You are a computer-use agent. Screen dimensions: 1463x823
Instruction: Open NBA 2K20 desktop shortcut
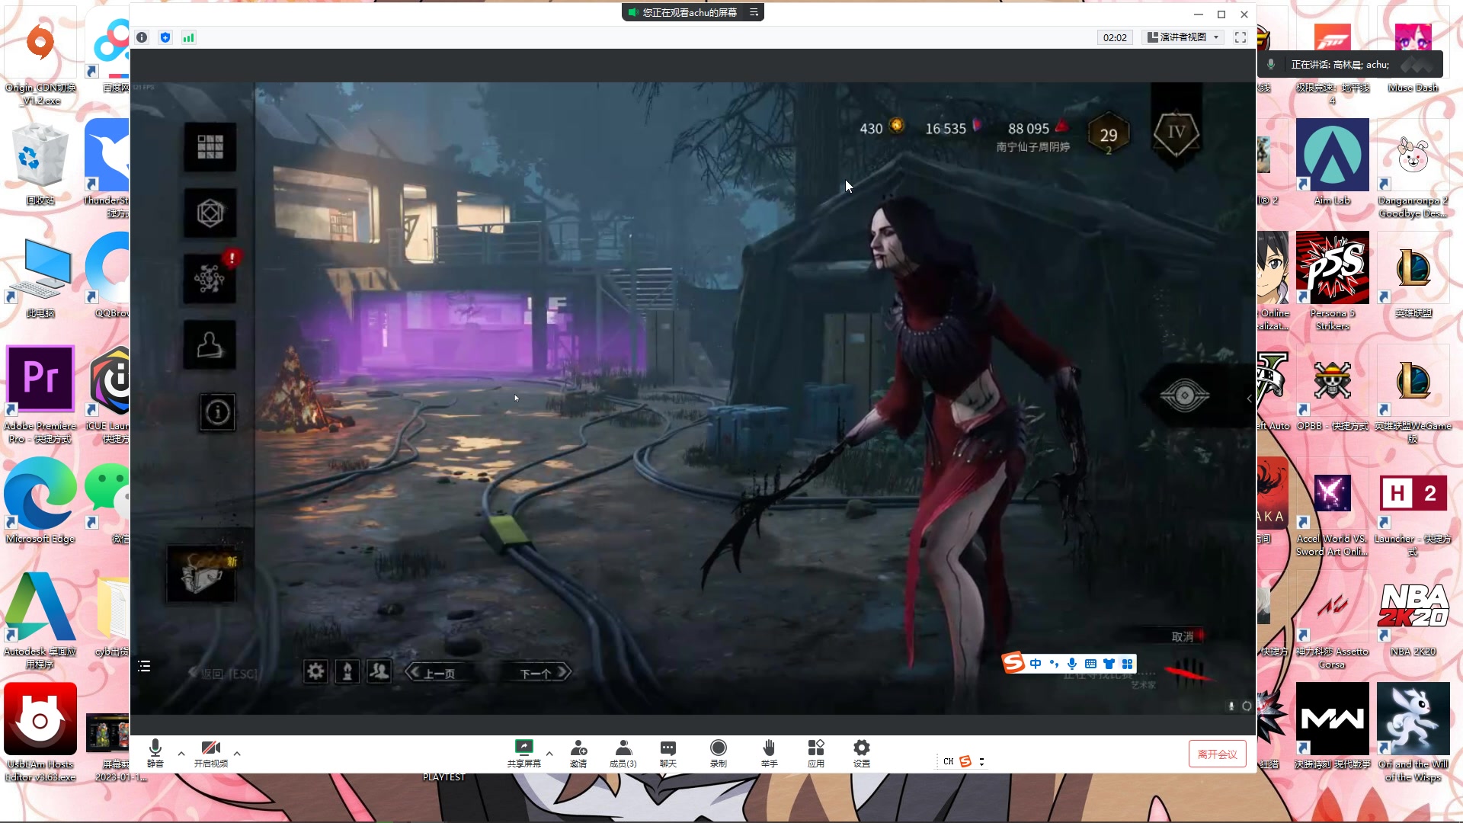pos(1413,614)
